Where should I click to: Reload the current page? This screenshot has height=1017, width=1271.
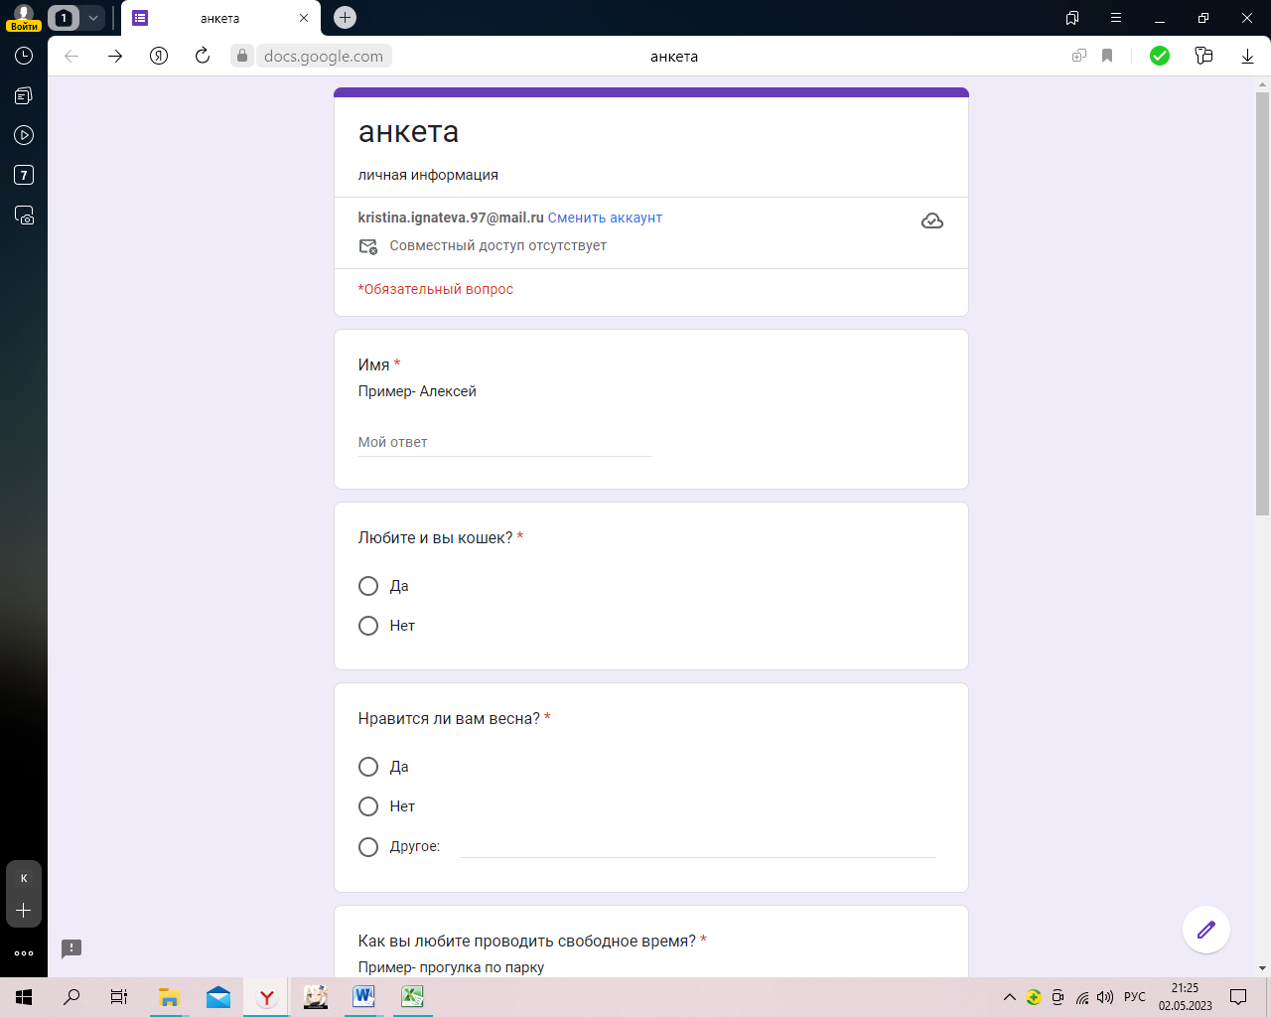point(203,56)
